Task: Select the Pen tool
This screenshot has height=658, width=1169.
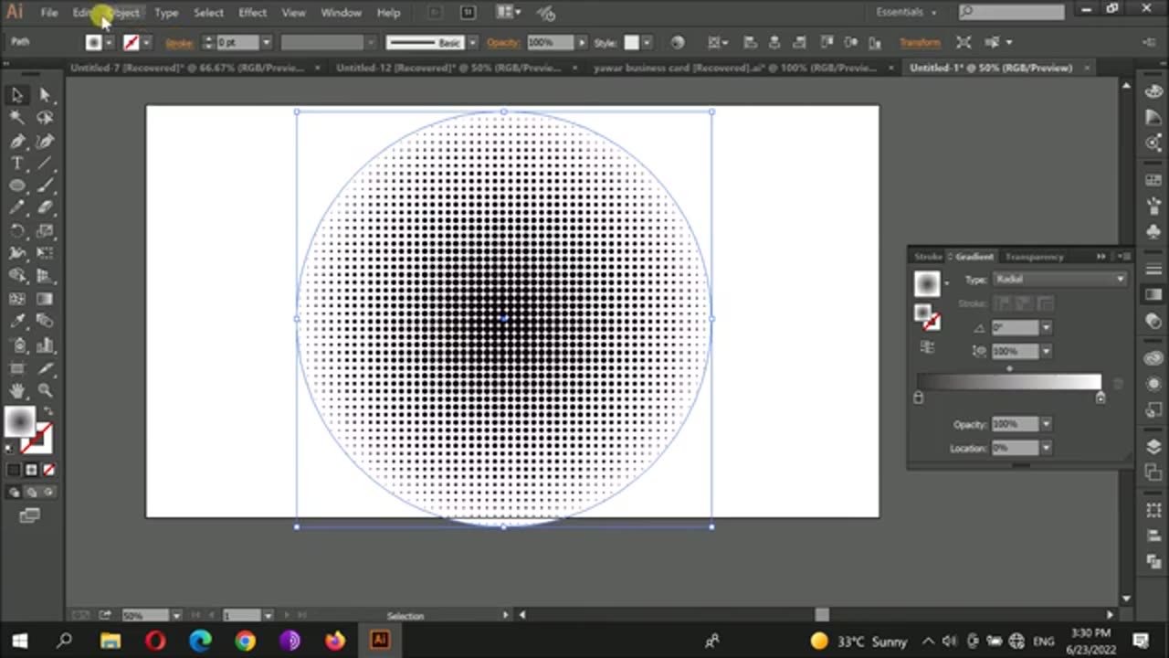Action: tap(17, 142)
